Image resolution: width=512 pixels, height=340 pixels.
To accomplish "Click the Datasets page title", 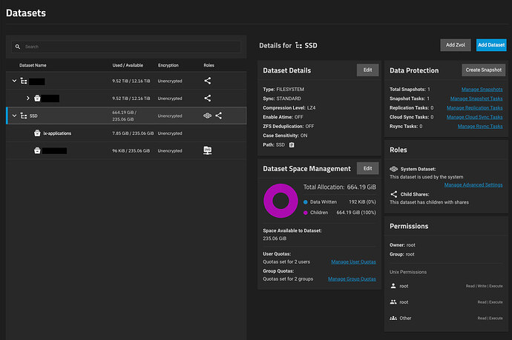I will 26,13.
